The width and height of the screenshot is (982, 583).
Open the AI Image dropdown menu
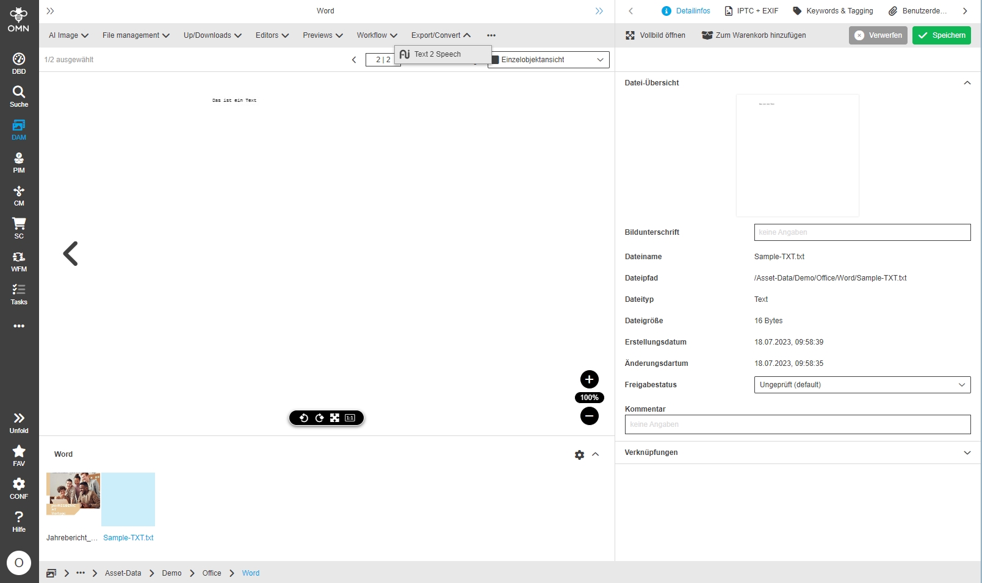pos(69,35)
